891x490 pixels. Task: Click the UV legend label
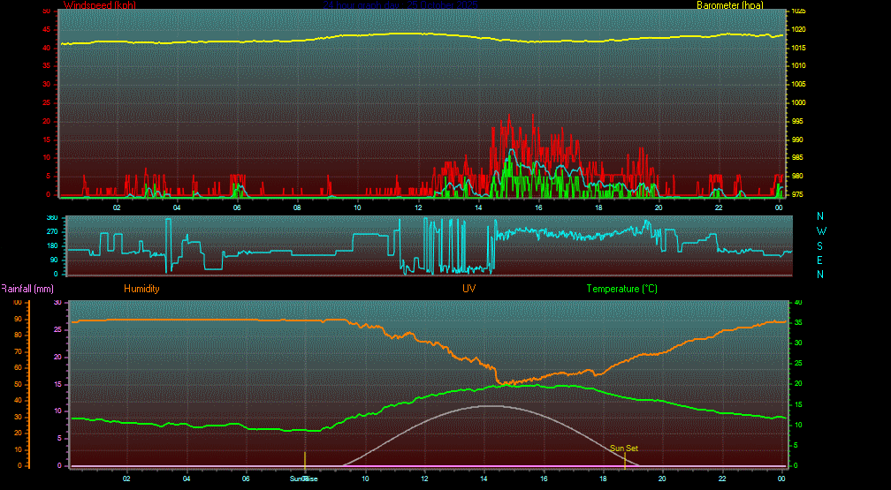coord(468,289)
